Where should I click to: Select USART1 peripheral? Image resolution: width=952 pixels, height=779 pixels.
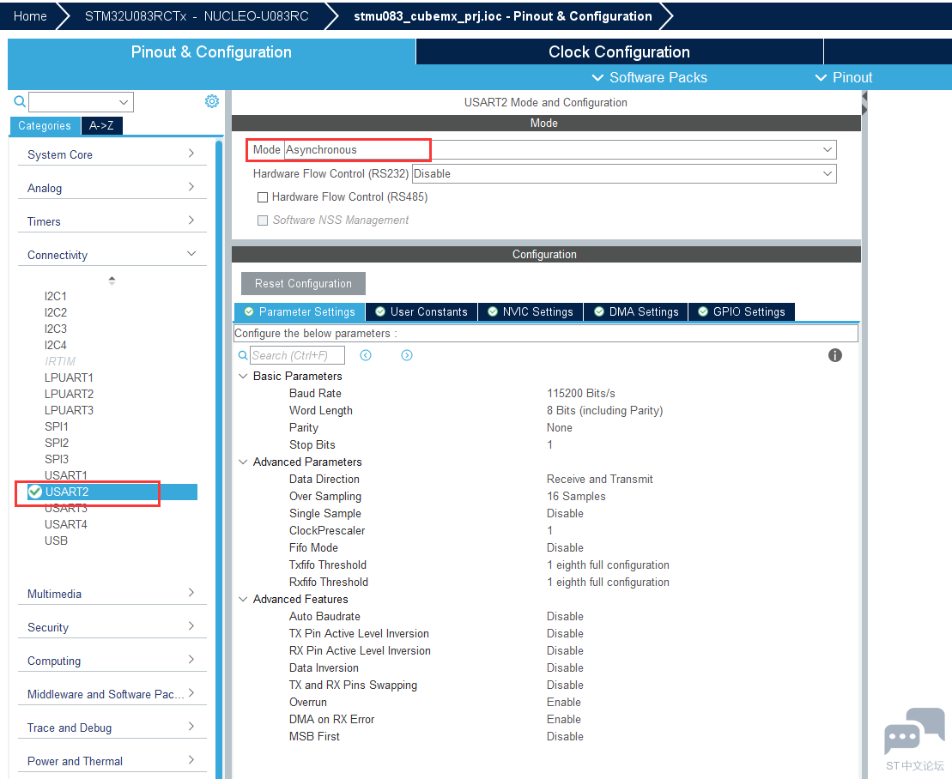click(65, 475)
